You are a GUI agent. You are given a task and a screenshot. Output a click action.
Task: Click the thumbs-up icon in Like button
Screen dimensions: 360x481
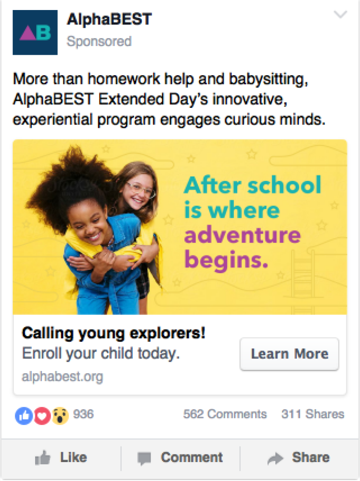(43, 457)
